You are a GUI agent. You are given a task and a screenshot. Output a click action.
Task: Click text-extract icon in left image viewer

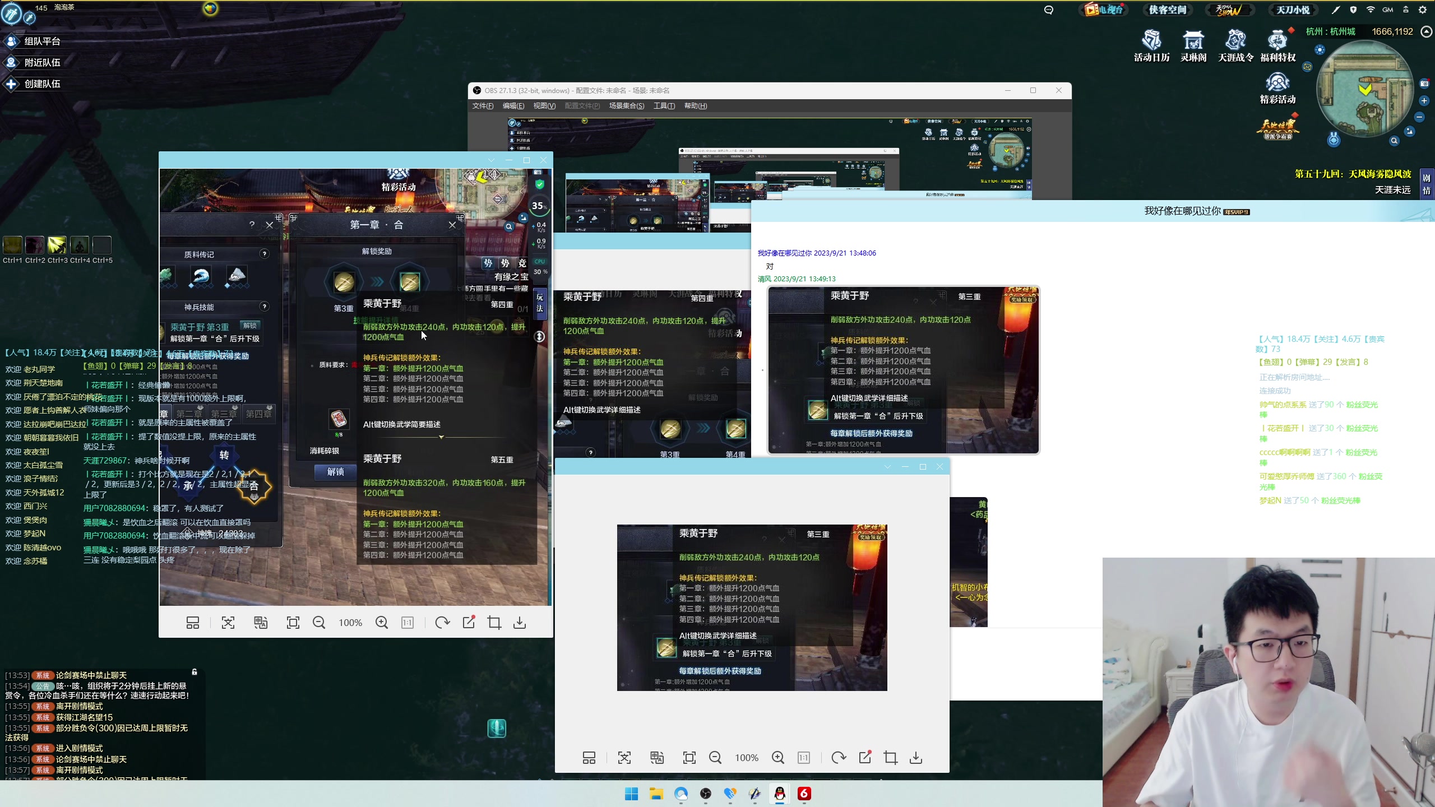[x=228, y=623]
